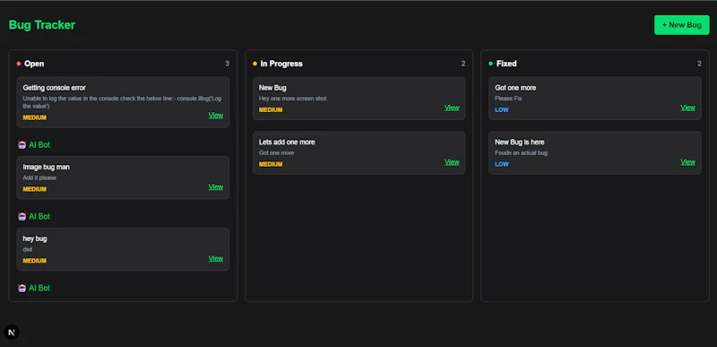This screenshot has width=717, height=347.
Task: View the hey bug entry
Action: (x=216, y=258)
